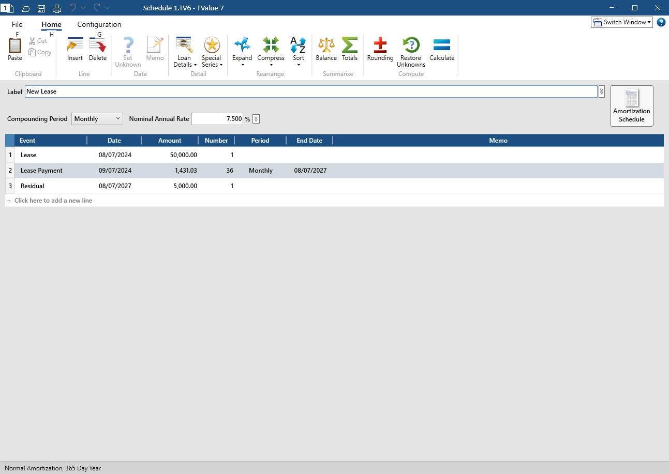Click the Copy icon

click(x=32, y=52)
